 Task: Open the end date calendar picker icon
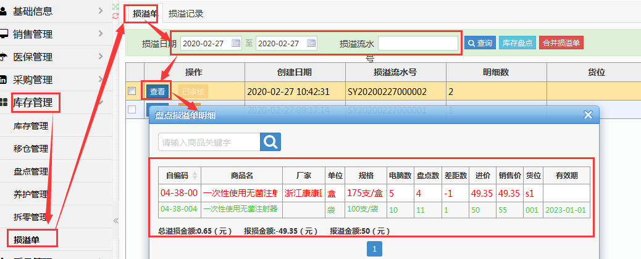pos(311,43)
